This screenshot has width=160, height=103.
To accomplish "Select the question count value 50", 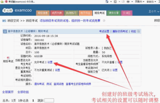I will point(103,52).
